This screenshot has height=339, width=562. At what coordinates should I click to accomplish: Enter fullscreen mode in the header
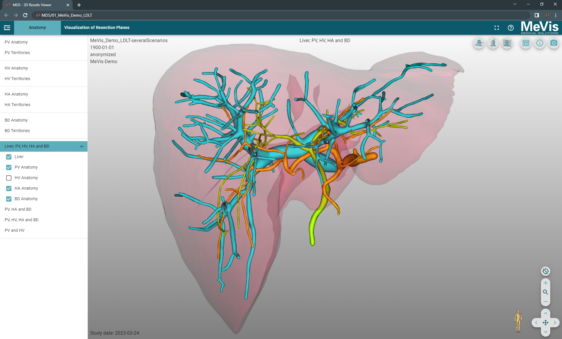[497, 28]
